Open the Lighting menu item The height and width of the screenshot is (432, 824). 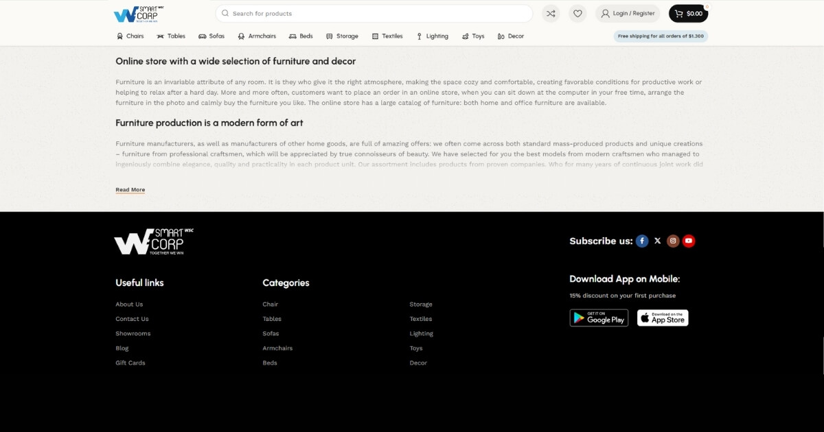point(432,36)
